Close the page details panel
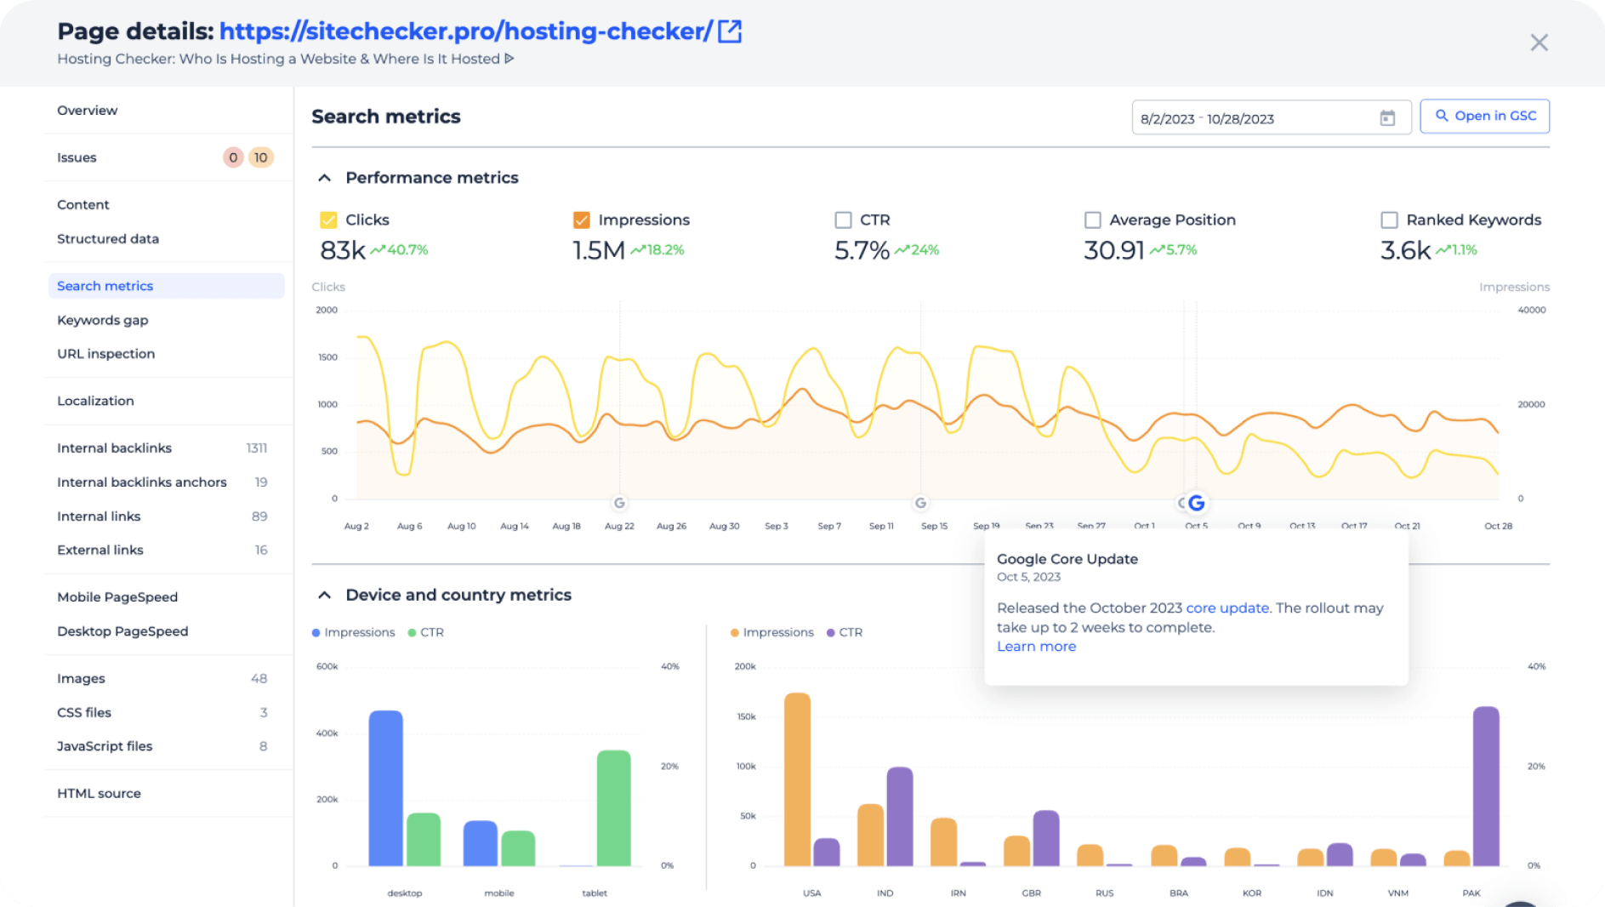The image size is (1605, 907). click(x=1539, y=43)
